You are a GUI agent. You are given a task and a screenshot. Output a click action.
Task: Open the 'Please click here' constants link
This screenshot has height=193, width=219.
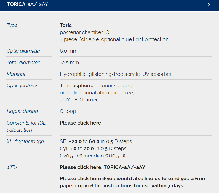point(80,123)
